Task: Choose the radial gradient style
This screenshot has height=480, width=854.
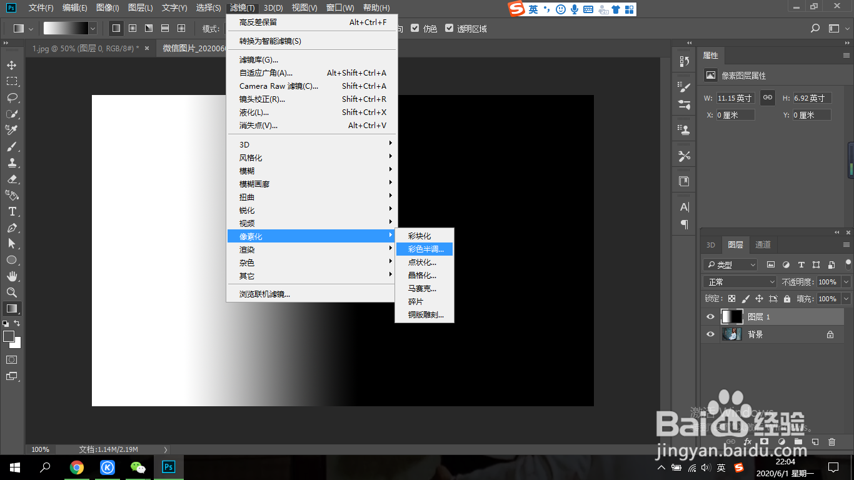Action: tap(132, 28)
